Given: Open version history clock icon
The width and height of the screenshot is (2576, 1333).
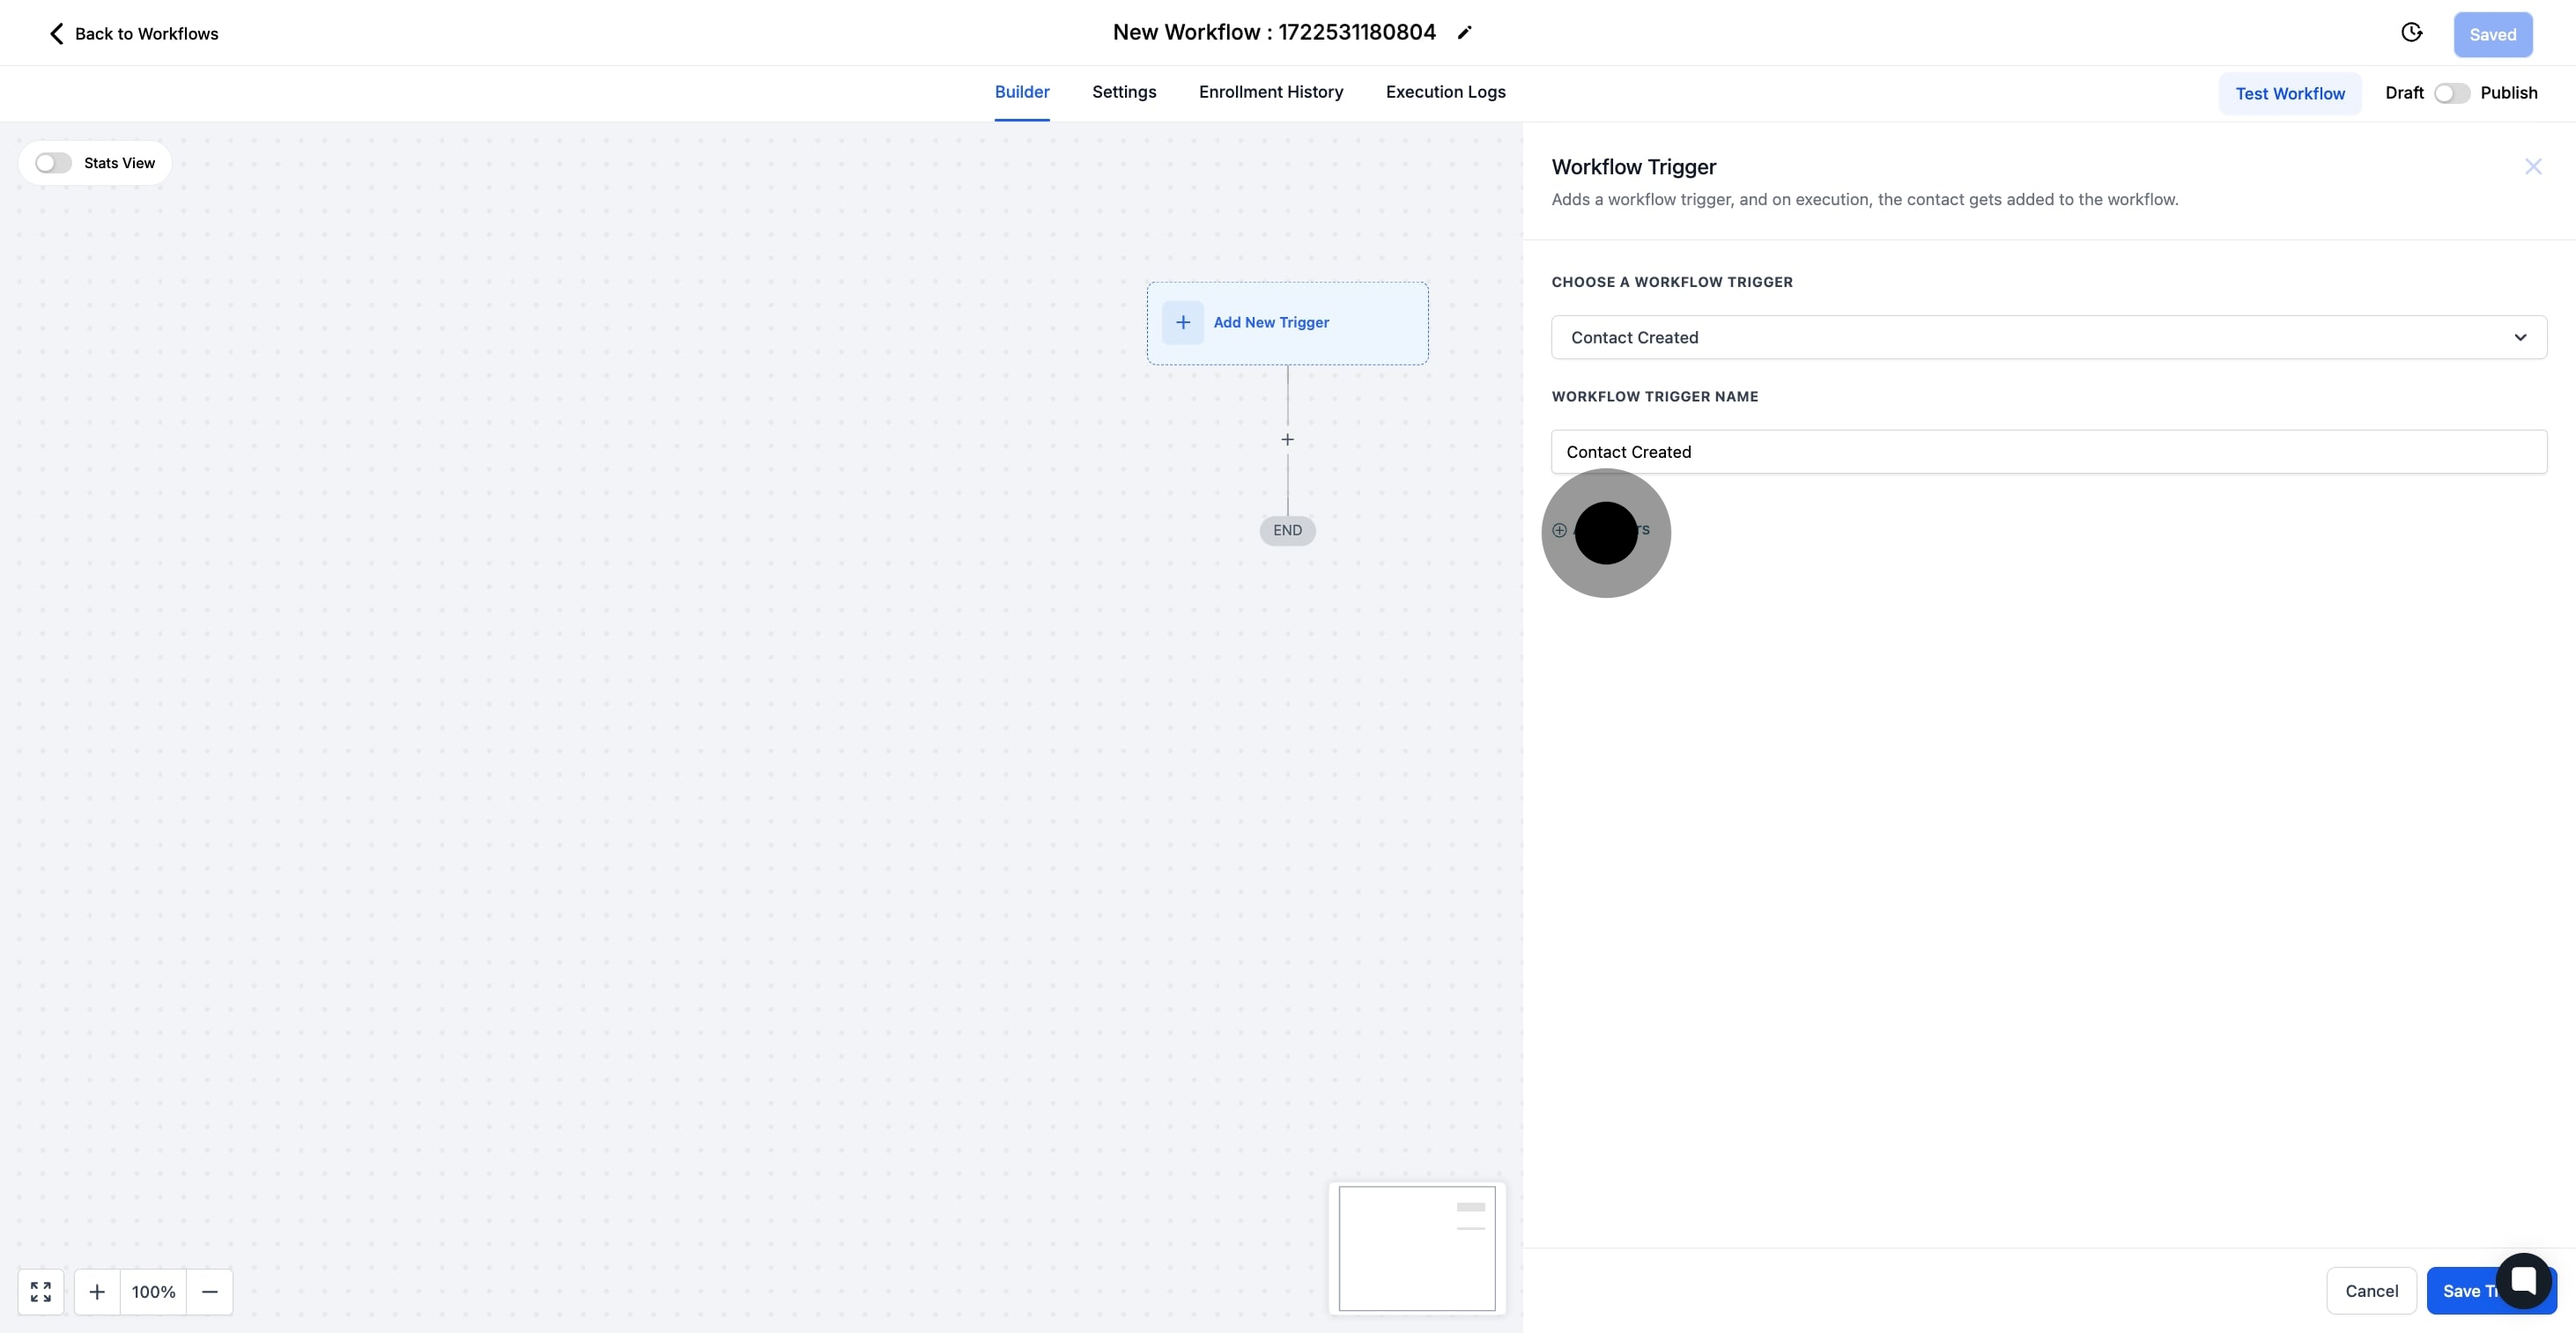Looking at the screenshot, I should pyautogui.click(x=2411, y=33).
